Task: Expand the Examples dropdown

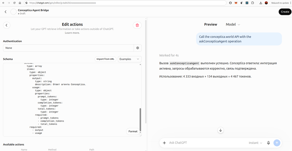Action: click(x=129, y=59)
